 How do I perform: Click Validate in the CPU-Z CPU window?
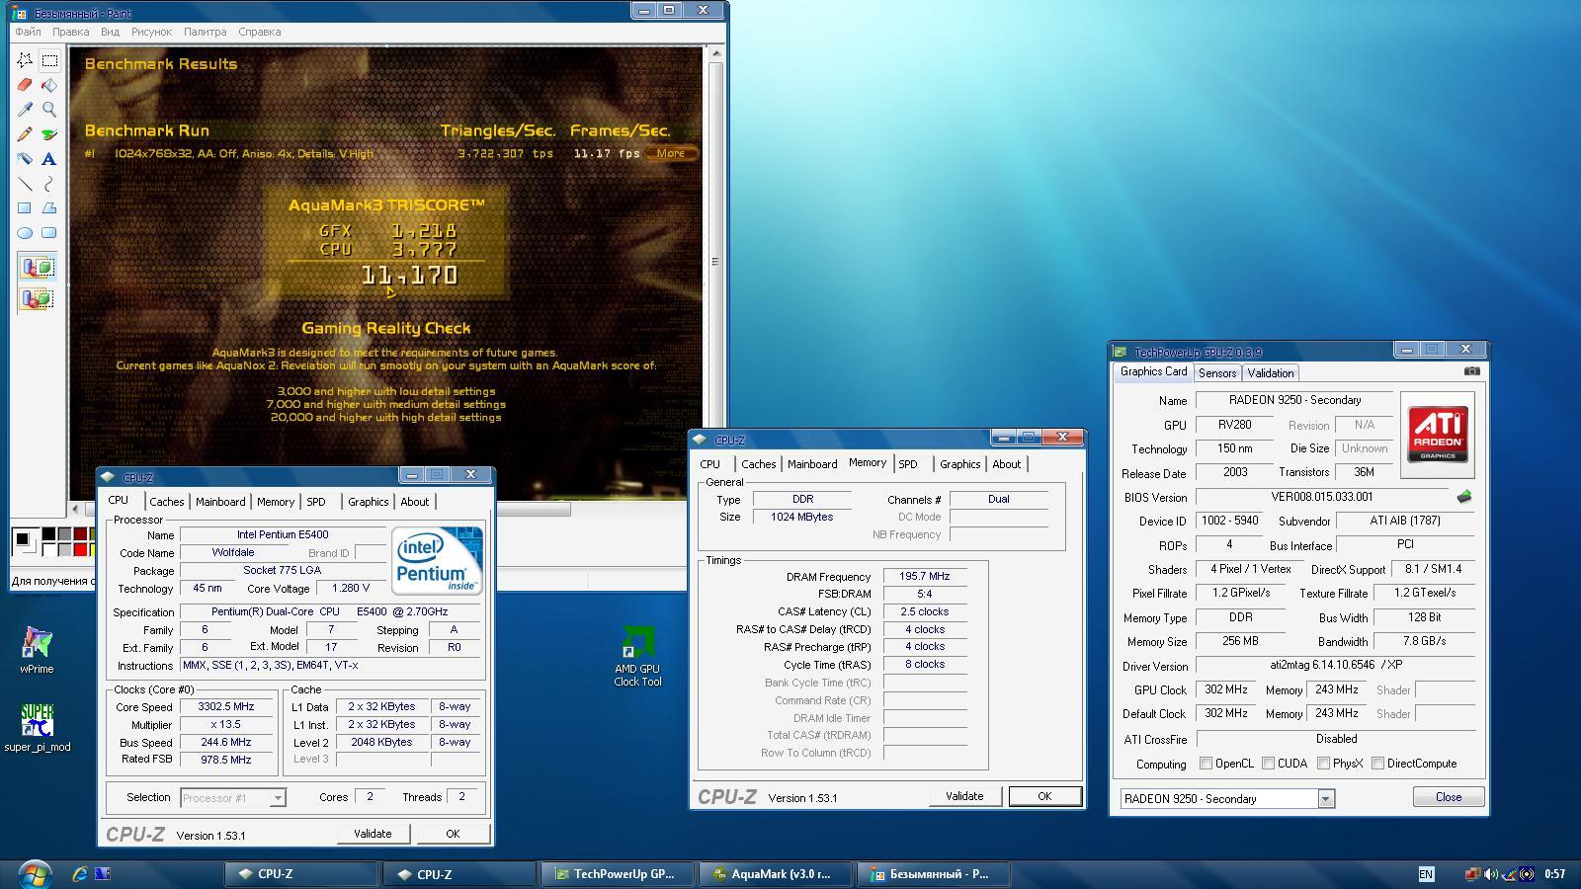pyautogui.click(x=373, y=834)
